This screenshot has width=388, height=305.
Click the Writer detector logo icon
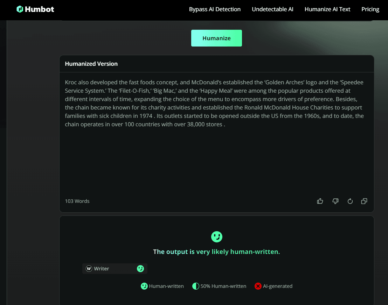tap(89, 269)
